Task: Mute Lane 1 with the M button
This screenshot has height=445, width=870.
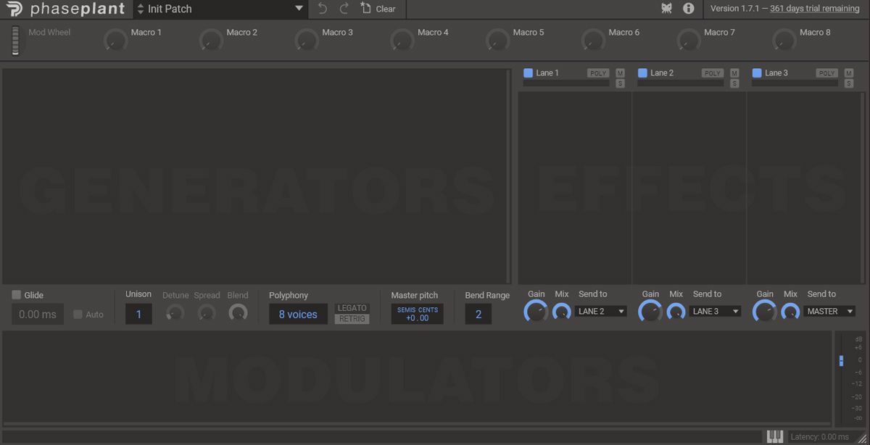Action: [x=620, y=73]
